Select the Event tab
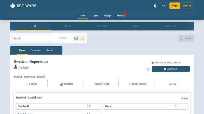This screenshot has height=114, width=204. (x=22, y=50)
